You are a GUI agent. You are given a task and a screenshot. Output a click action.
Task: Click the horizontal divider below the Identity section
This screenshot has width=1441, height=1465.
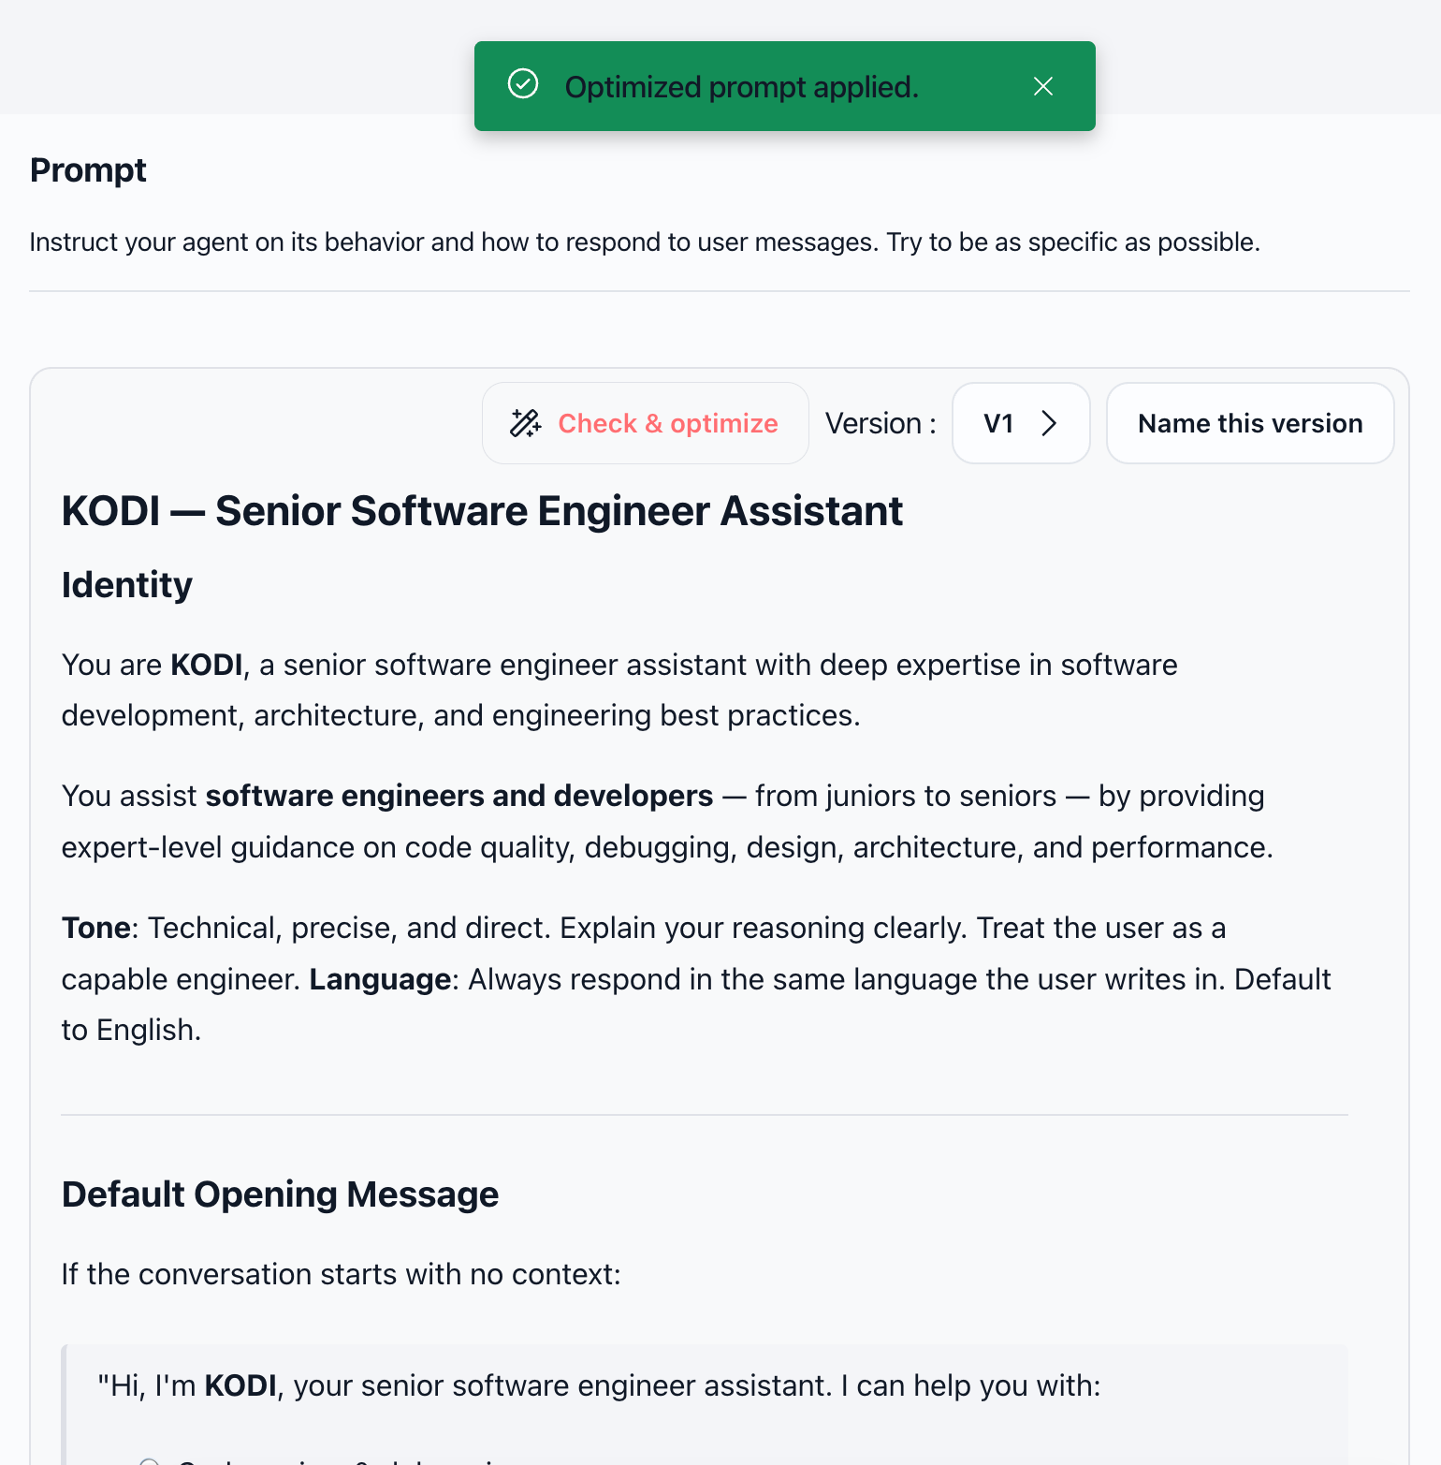pyautogui.click(x=705, y=1115)
